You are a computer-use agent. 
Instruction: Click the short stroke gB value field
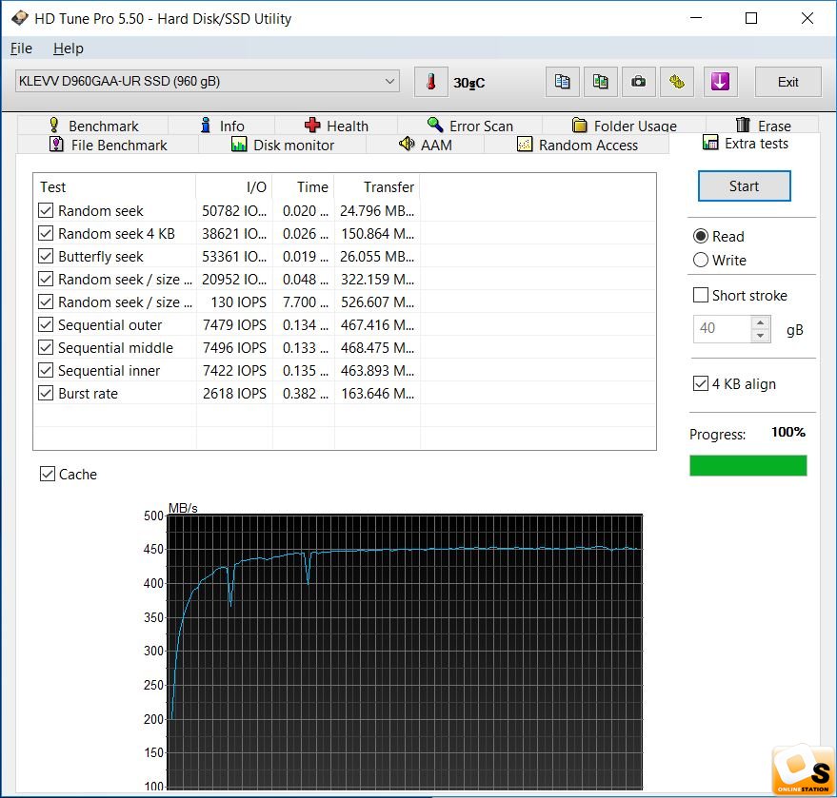tap(723, 328)
